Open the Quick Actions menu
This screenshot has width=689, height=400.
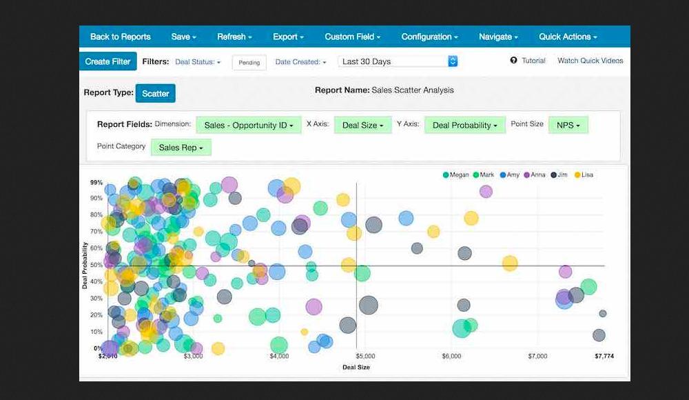568,37
